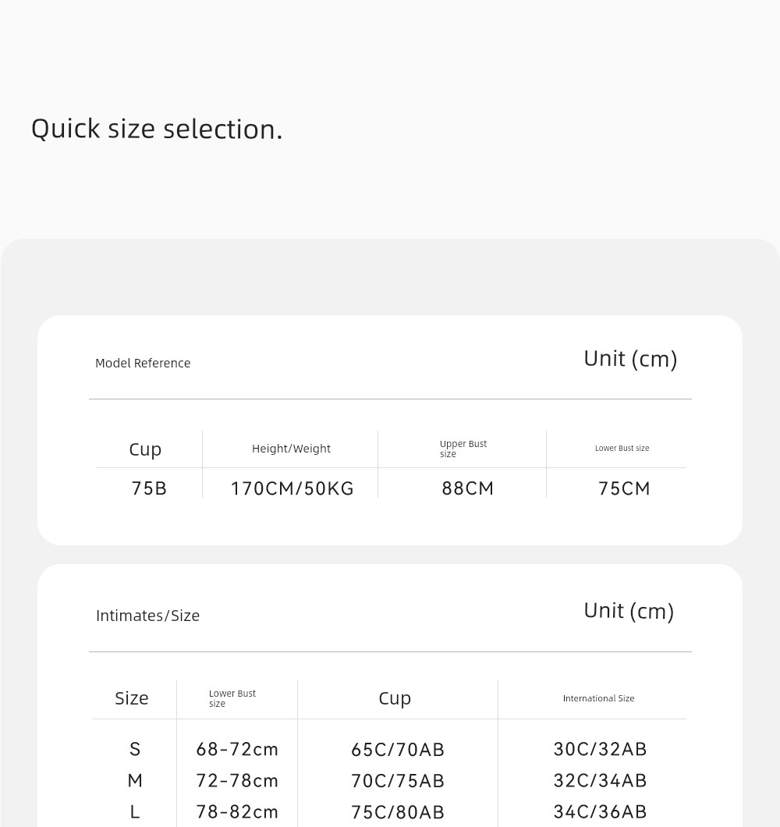
Task: Click the 'International Size' column header
Action: point(598,698)
